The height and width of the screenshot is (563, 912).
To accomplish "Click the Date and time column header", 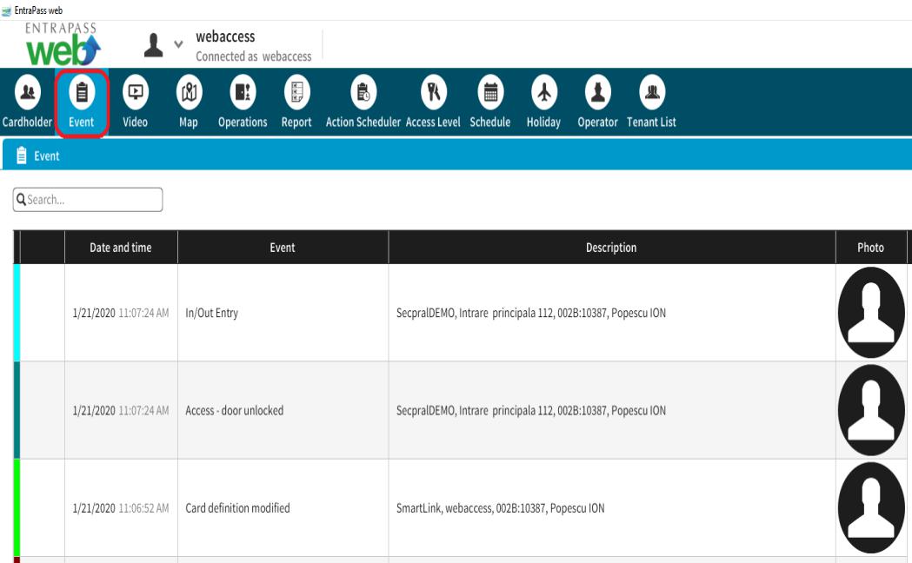I will coord(121,248).
